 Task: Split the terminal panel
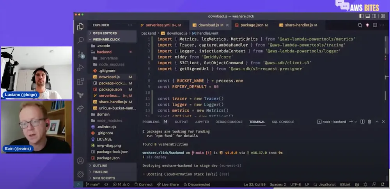[362, 122]
